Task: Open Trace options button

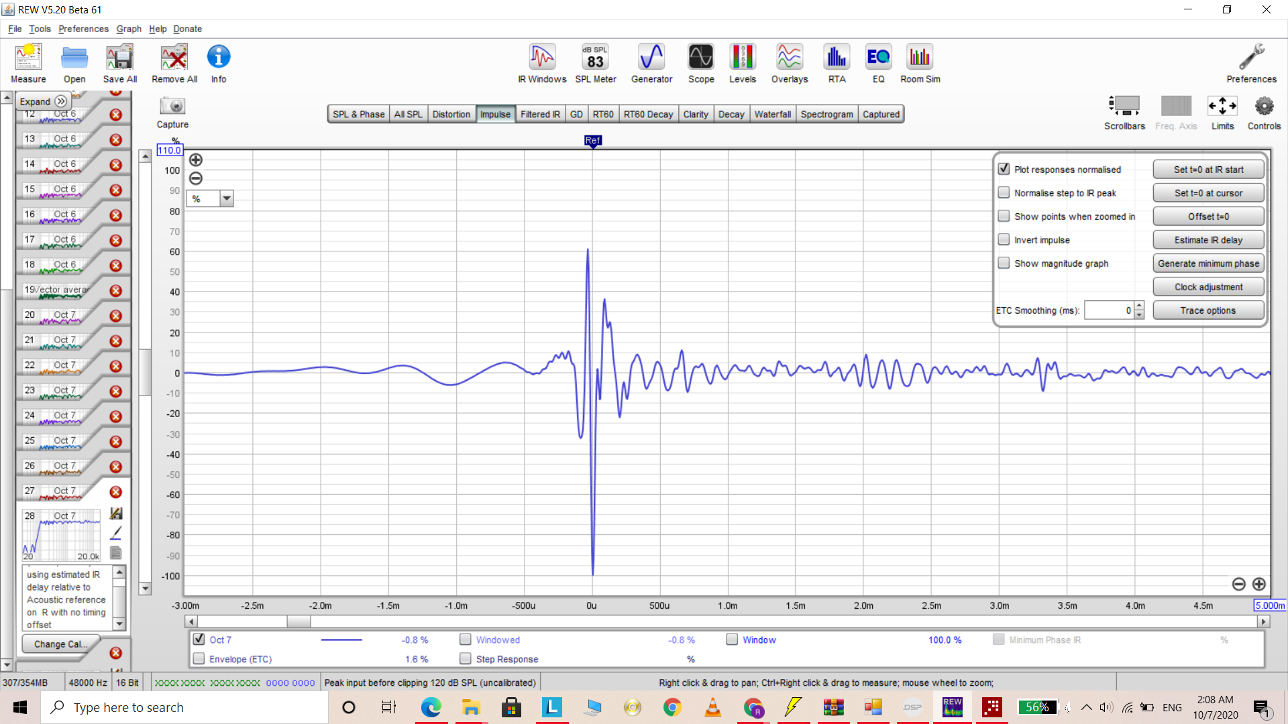Action: (x=1208, y=310)
